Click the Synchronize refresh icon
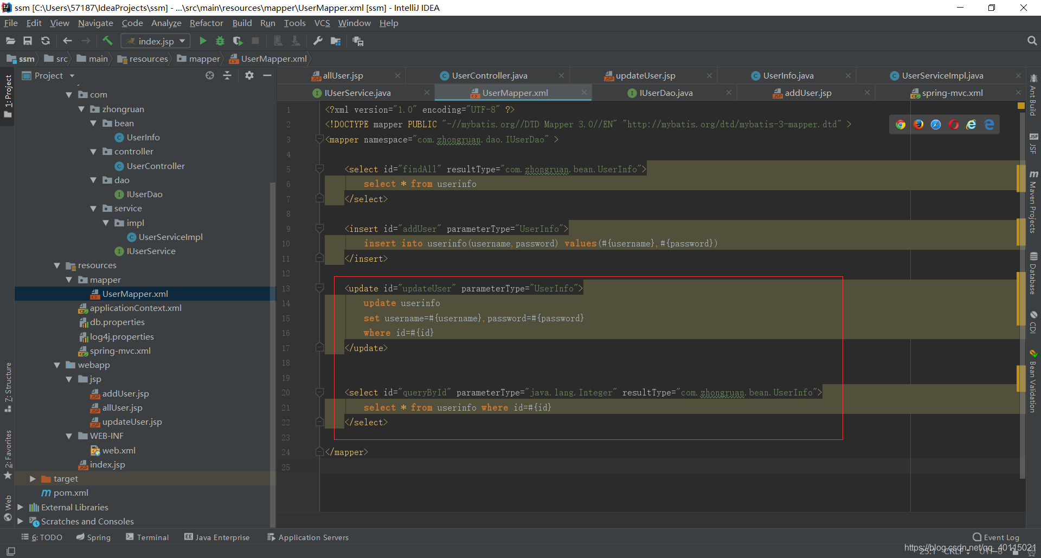Screen dimensions: 1041x558 coord(46,41)
